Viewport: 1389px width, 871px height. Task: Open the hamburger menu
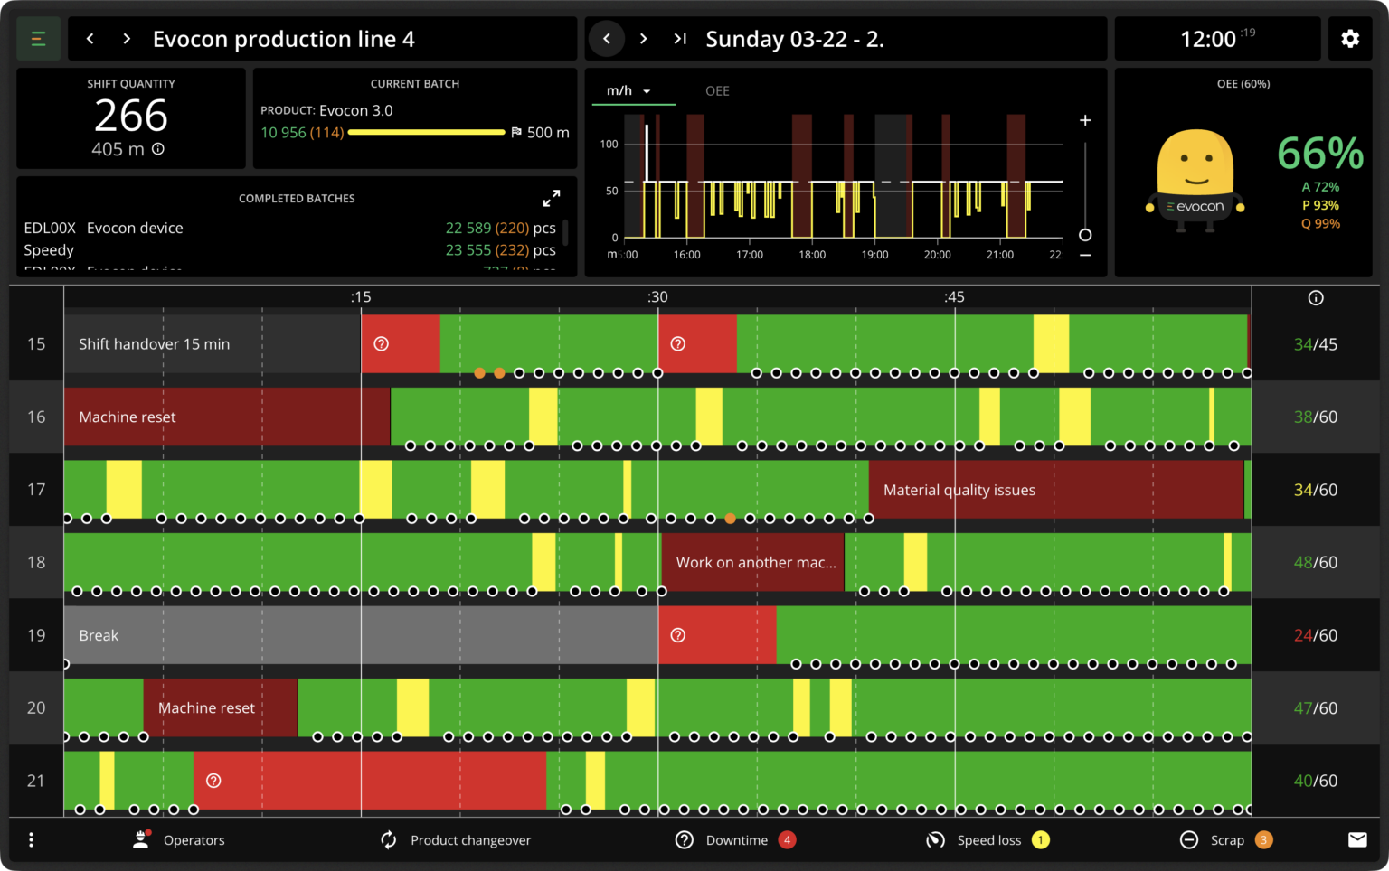coord(38,39)
